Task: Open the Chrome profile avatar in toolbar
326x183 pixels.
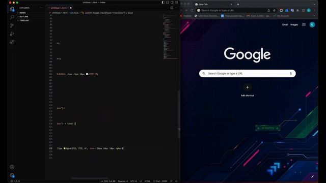Action: pos(309,10)
